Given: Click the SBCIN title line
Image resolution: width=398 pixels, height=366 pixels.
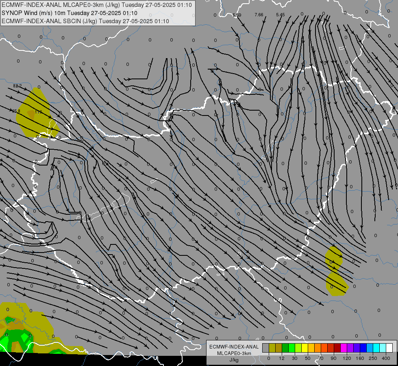Looking at the screenshot, I should click(85, 21).
